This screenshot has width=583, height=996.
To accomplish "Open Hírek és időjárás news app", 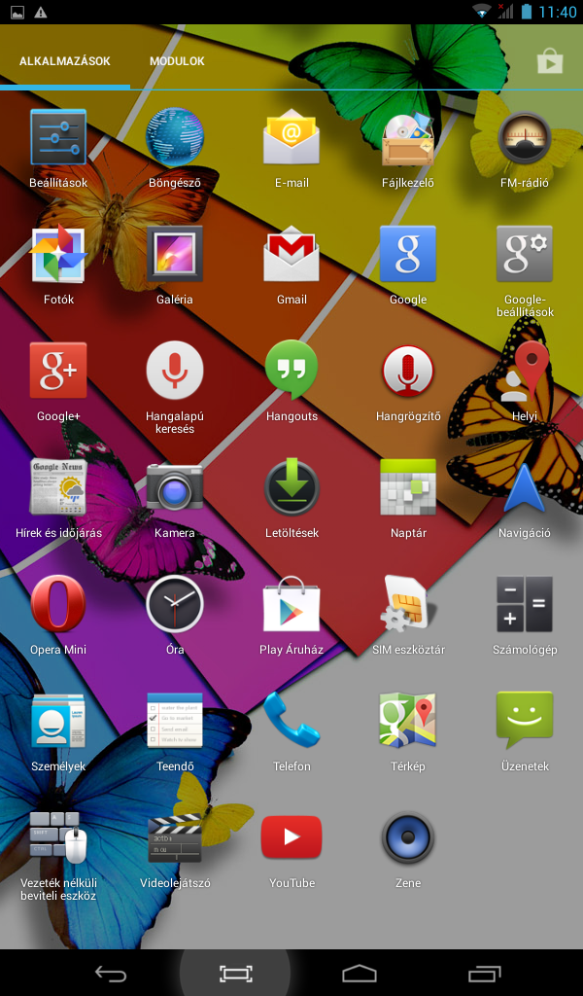I will [58, 487].
